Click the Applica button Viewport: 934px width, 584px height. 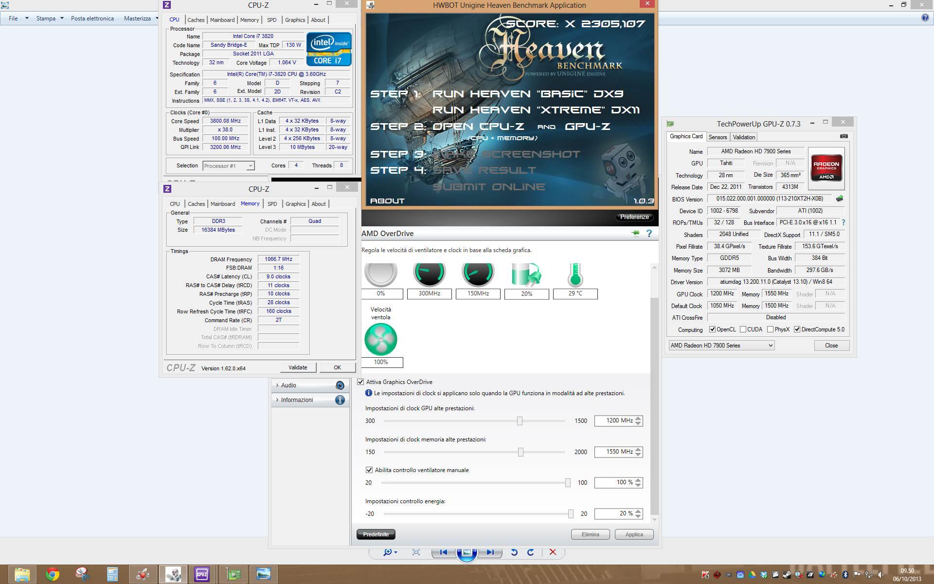634,534
